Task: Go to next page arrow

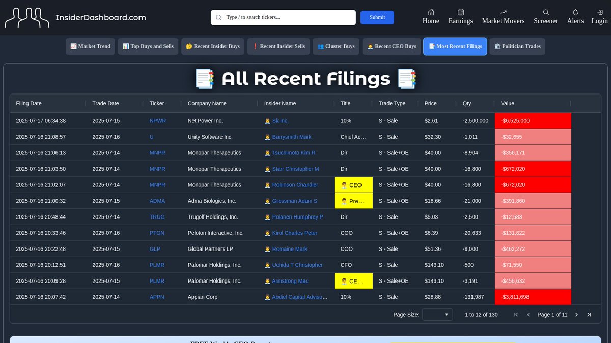Action: (576, 315)
